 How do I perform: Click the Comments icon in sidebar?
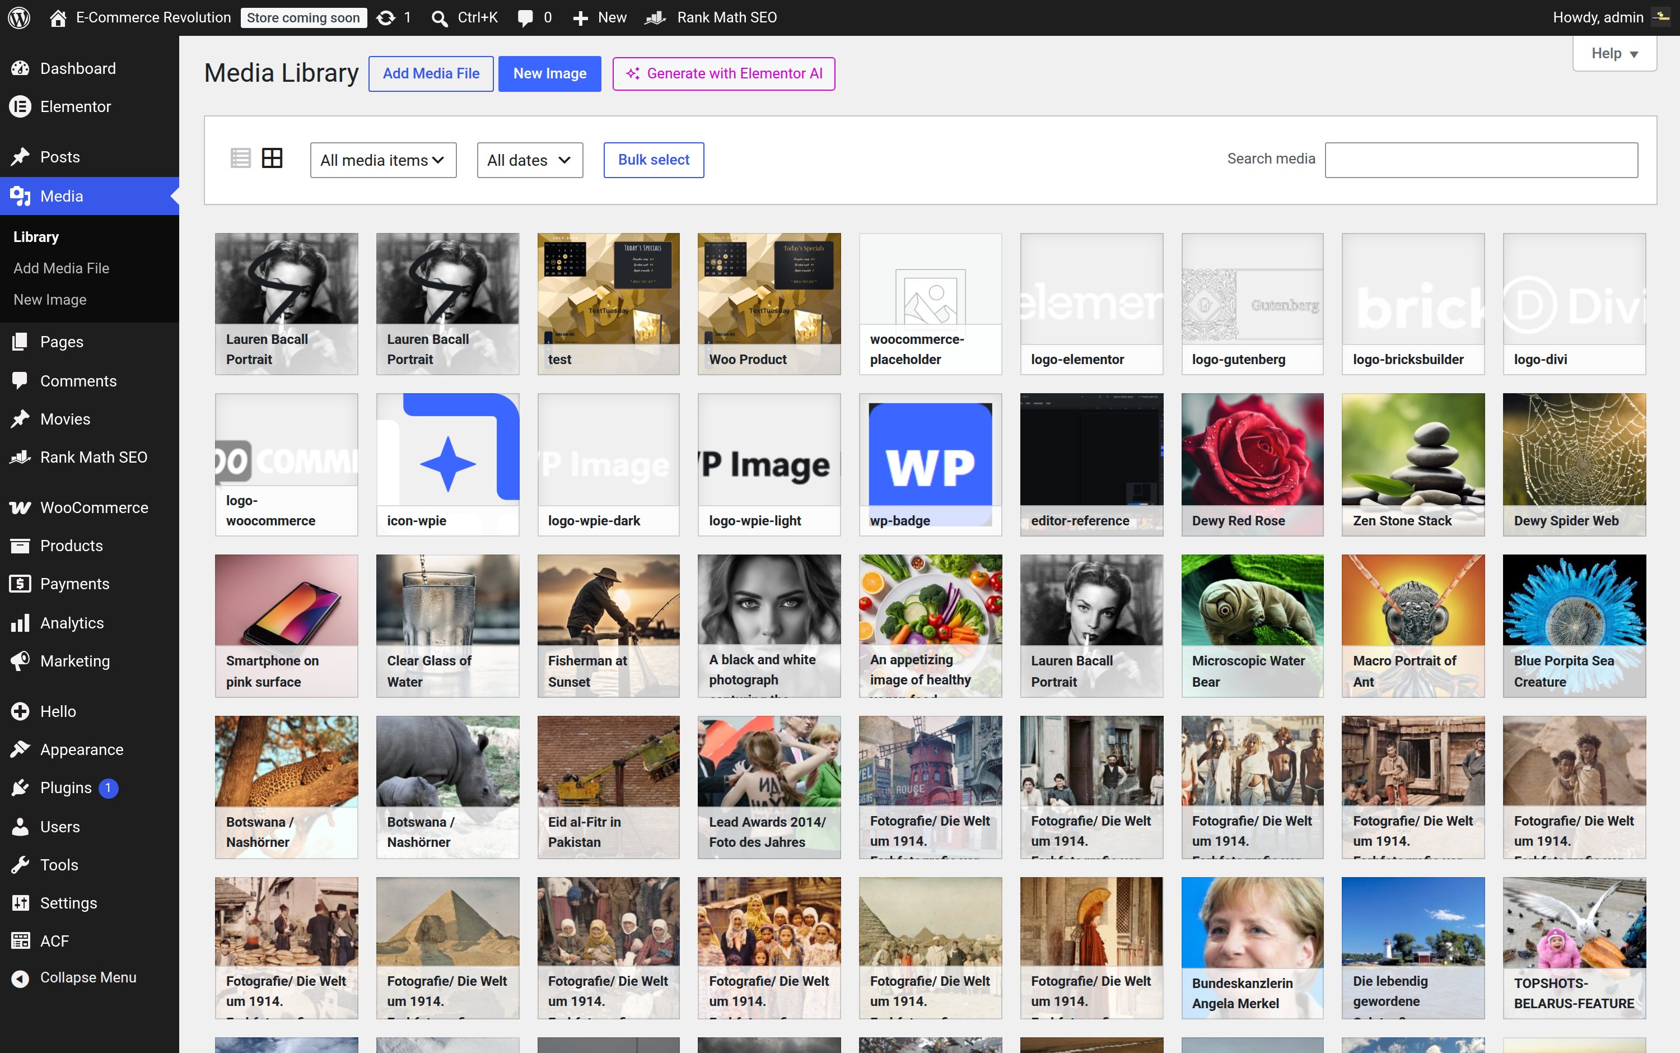20,380
